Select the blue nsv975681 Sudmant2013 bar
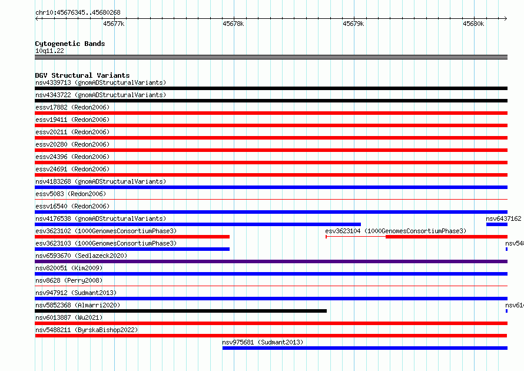Image resolution: width=524 pixels, height=371 pixels. pos(365,348)
